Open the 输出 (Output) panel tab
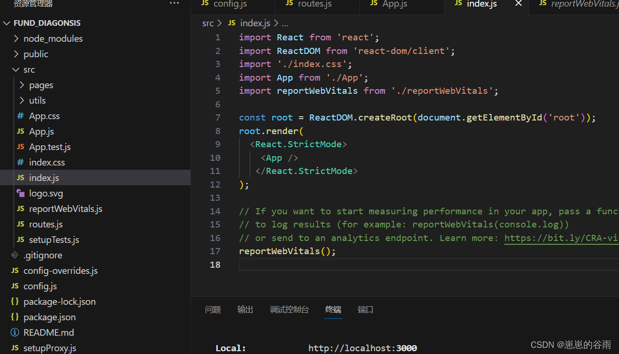Screen dimensions: 619x354 coord(245,309)
